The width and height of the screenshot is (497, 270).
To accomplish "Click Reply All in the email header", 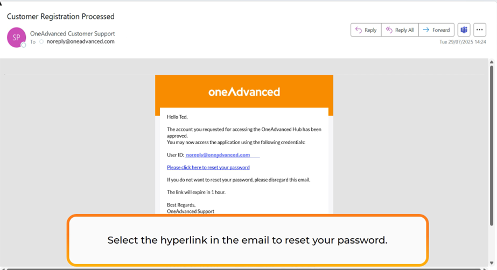I will (399, 30).
